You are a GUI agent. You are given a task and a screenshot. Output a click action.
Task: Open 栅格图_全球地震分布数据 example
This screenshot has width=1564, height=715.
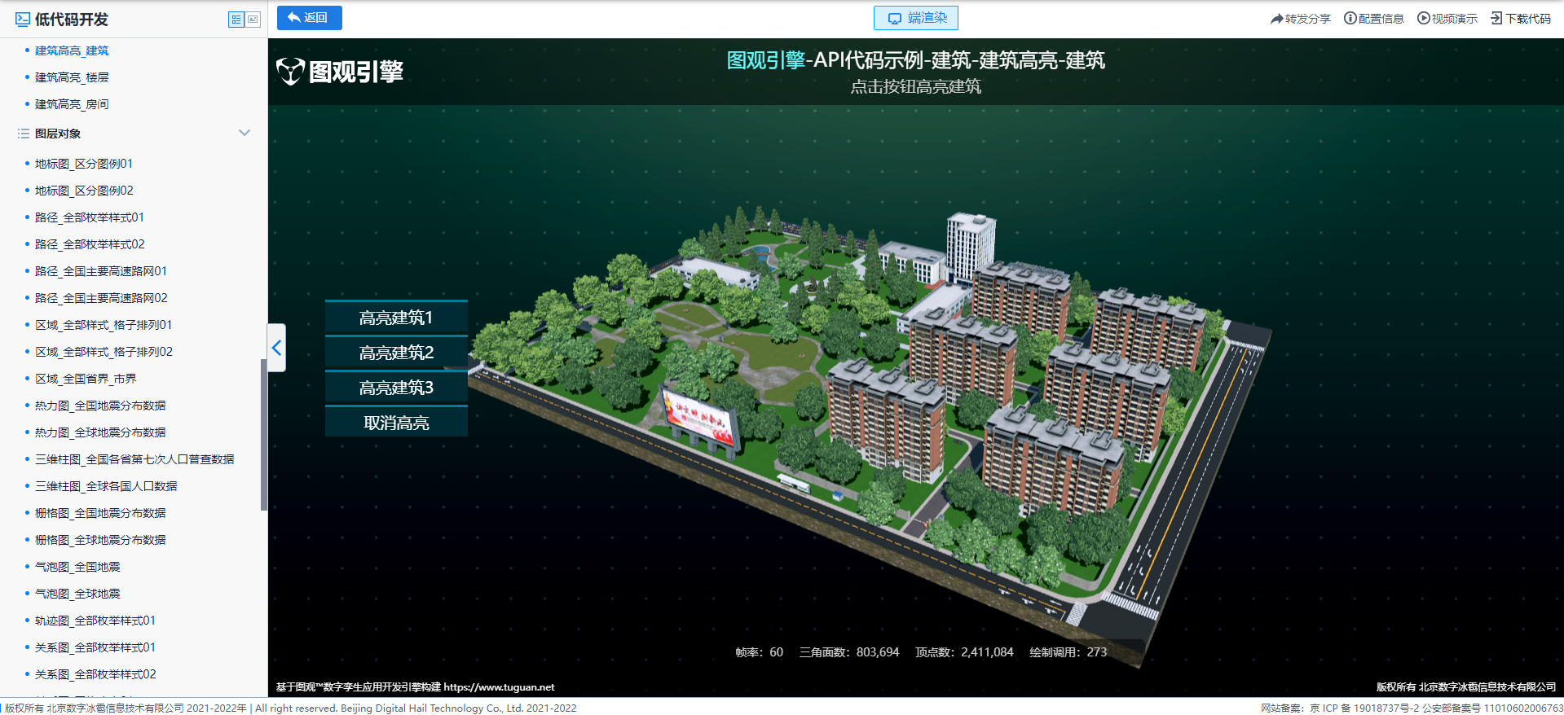click(x=100, y=540)
